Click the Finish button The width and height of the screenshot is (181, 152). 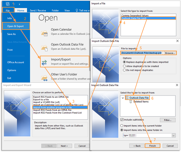tap(153, 146)
